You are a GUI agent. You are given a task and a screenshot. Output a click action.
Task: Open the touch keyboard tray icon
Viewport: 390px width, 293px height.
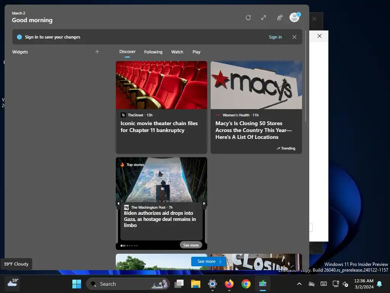[x=324, y=284]
